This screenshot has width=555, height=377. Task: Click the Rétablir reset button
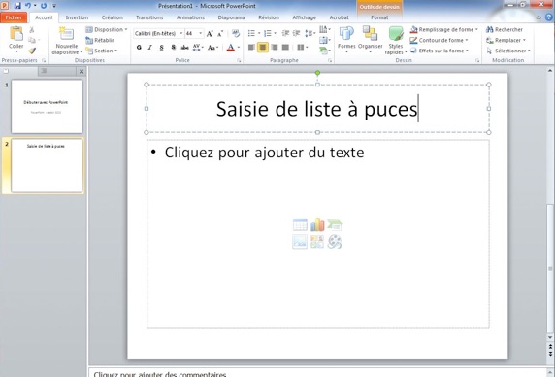click(100, 40)
